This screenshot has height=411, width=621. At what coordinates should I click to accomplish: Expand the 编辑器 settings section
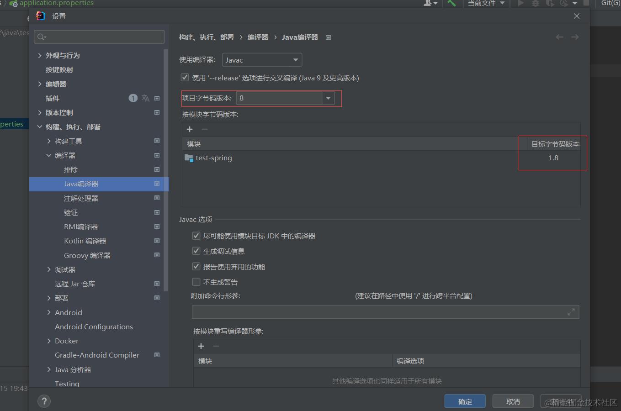(x=40, y=84)
